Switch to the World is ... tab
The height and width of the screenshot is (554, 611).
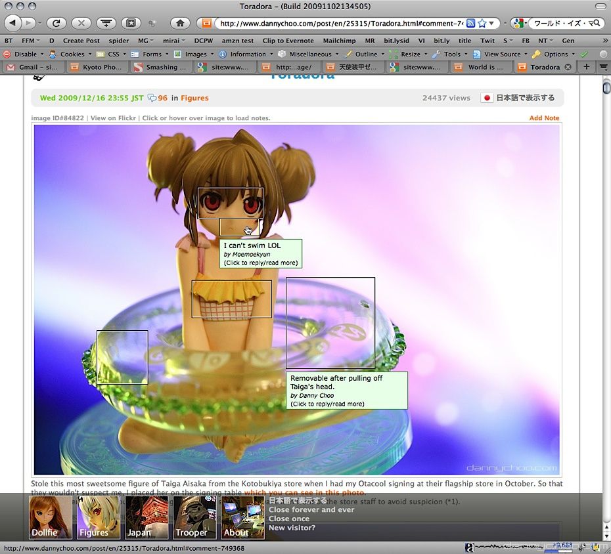pos(480,67)
